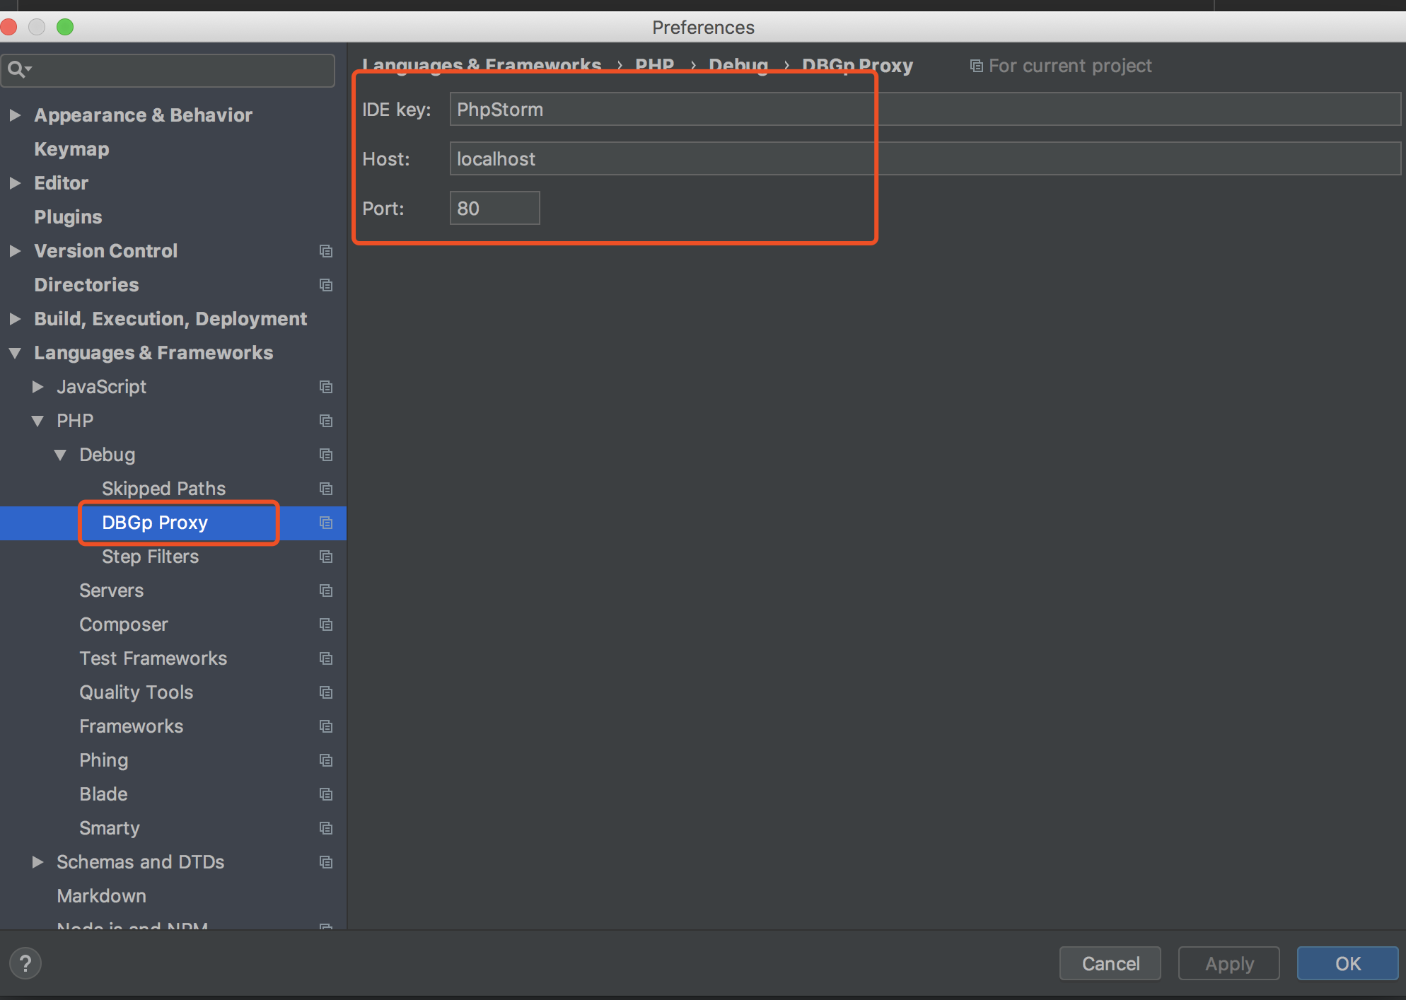Click project-level icon beside DBGp Proxy
Image resolution: width=1406 pixels, height=1000 pixels.
pos(326,523)
